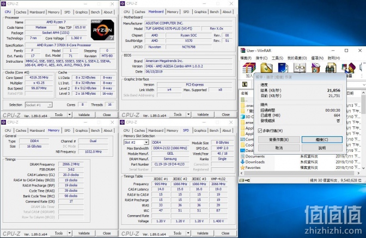Open the 選項(N) menu in WinRAR

[x=318, y=58]
